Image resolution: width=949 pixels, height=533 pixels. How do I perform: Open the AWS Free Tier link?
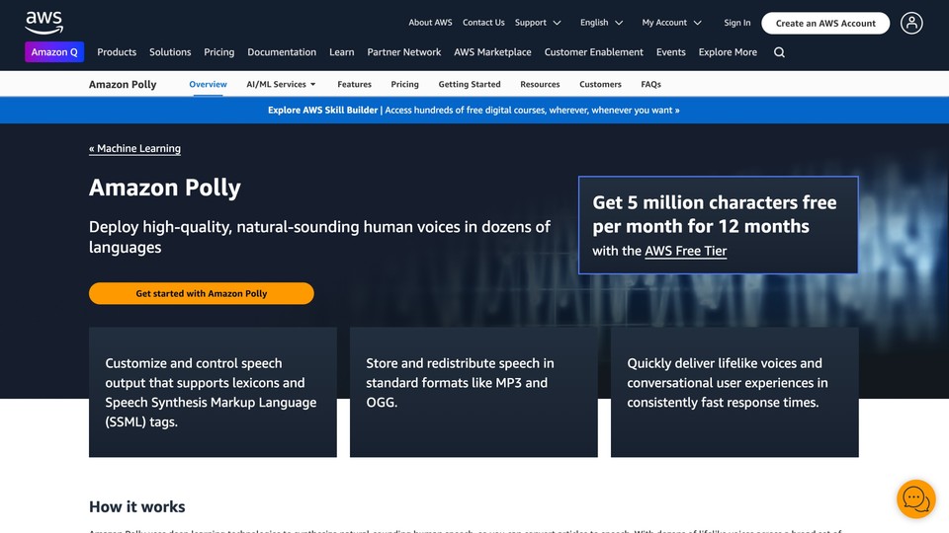[685, 251]
